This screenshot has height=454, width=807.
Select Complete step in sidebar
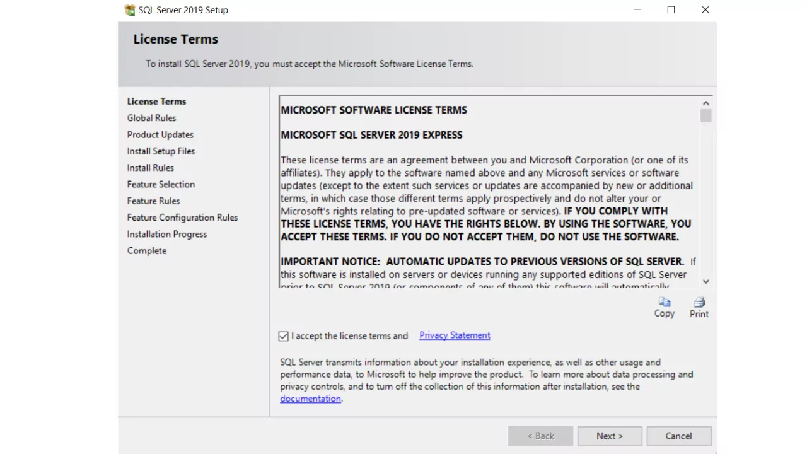pyautogui.click(x=147, y=250)
